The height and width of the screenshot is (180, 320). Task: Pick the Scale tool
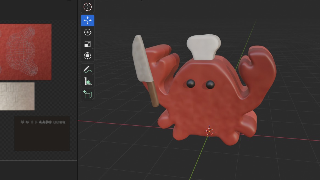point(87,44)
